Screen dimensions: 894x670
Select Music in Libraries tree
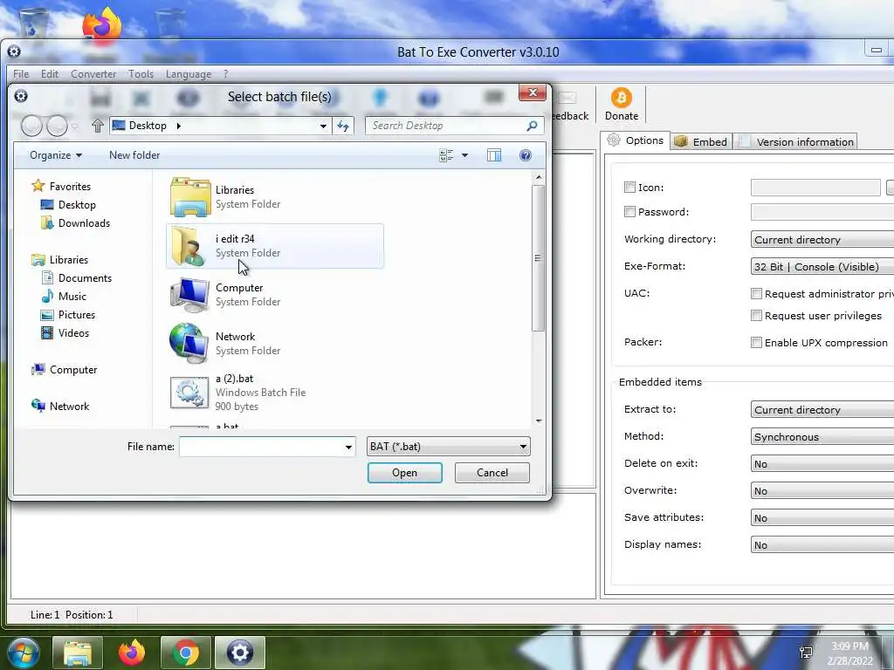[64, 297]
